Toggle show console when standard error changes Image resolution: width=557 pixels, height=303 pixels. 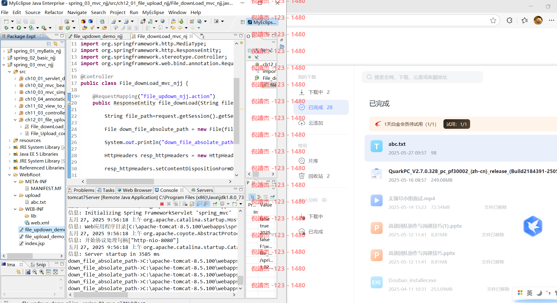(x=206, y=204)
